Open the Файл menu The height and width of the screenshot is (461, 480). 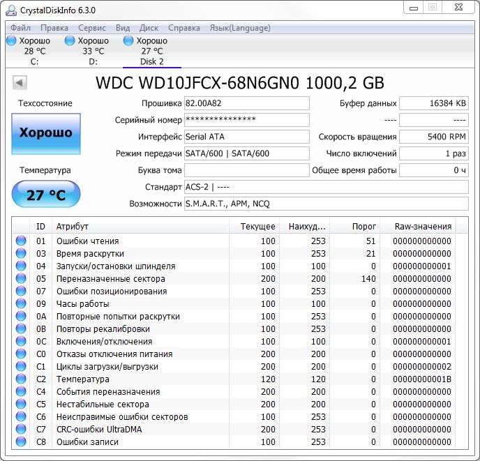[20, 28]
